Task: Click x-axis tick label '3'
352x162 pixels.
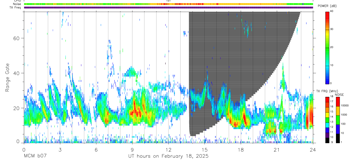Action: tap(60, 150)
